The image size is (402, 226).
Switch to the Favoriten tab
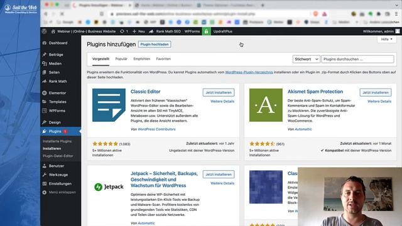pos(163,59)
